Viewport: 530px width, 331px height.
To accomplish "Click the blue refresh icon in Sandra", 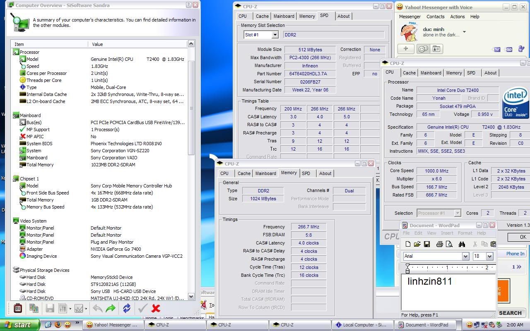I will (x=127, y=308).
